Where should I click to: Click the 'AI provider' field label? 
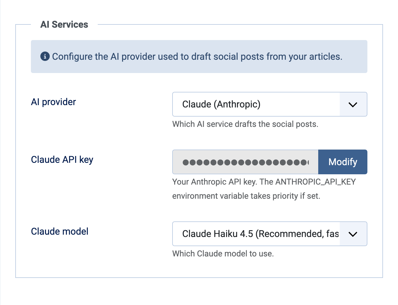point(54,102)
